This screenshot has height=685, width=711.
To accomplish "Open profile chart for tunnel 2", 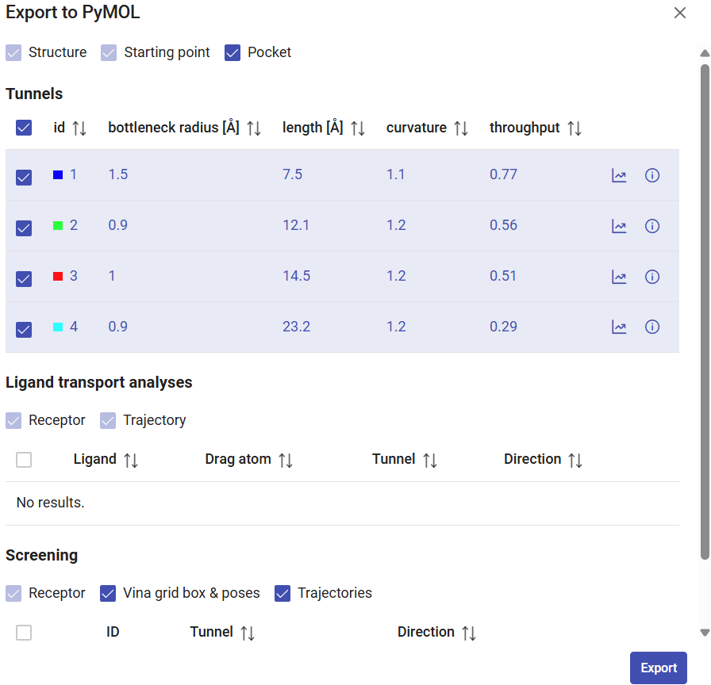I will pos(619,227).
